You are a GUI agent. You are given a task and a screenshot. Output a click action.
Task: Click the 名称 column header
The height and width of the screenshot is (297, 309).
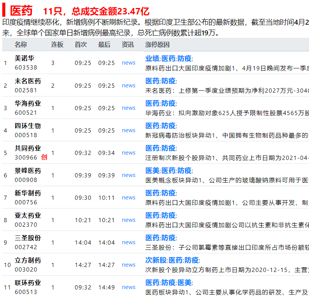(x=21, y=45)
